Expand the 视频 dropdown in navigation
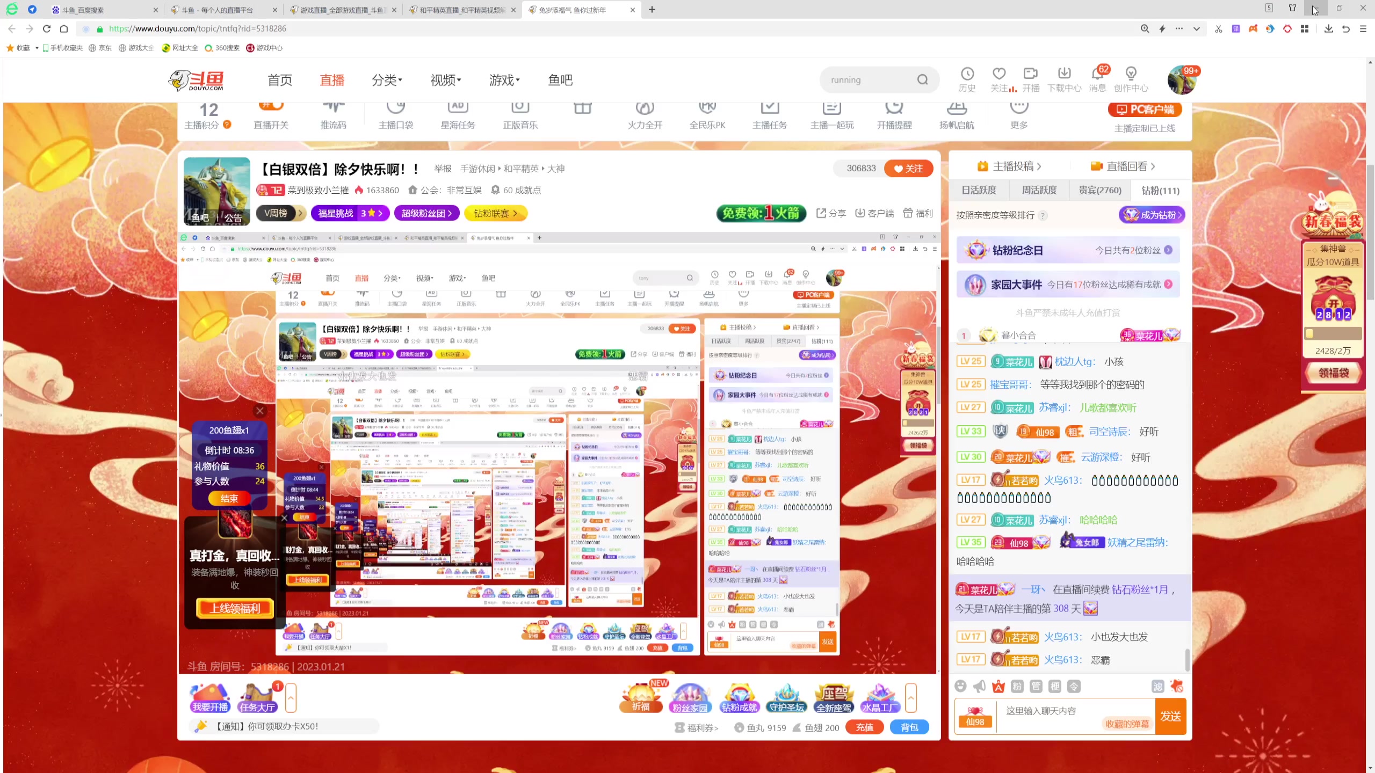1375x773 pixels. click(446, 80)
